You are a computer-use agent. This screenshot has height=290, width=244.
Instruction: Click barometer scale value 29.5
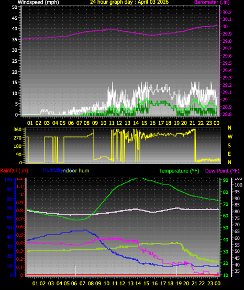coord(227,63)
